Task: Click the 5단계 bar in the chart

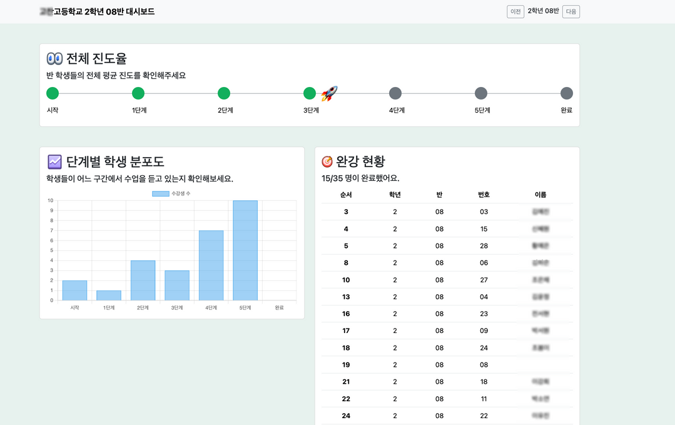Action: tap(245, 250)
